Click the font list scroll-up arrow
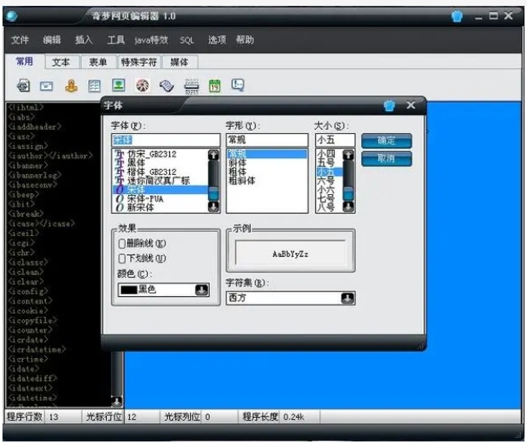The width and height of the screenshot is (527, 444). point(213,155)
